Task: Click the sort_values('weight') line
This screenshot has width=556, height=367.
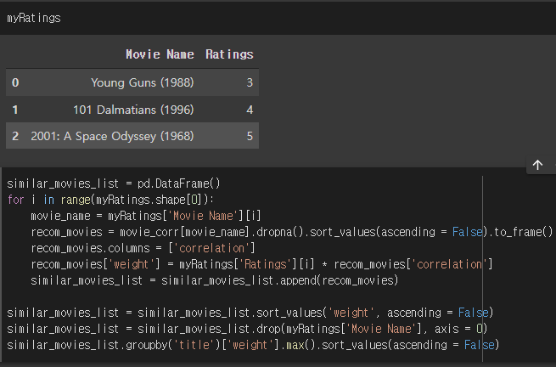Action: tap(250, 313)
